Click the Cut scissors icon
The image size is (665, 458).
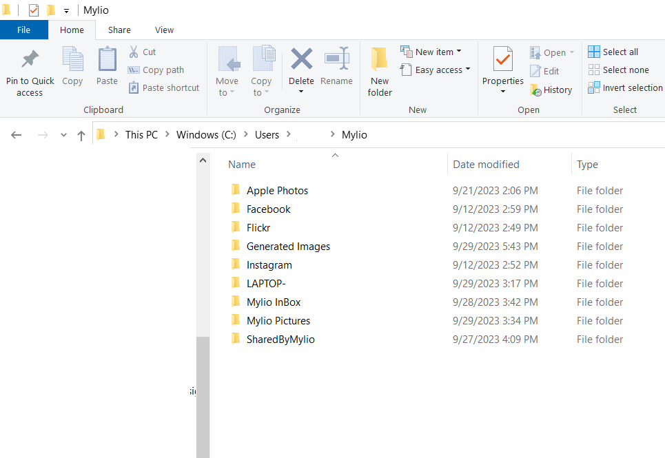tap(134, 52)
